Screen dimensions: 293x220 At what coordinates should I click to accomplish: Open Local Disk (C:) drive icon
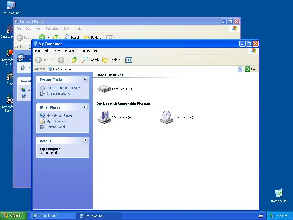click(104, 89)
